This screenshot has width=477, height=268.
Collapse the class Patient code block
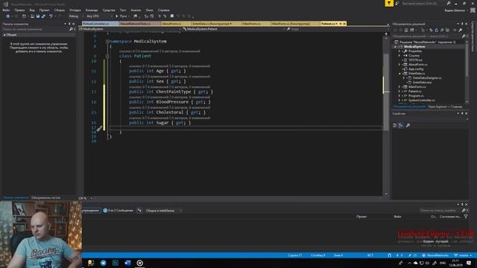pyautogui.click(x=107, y=56)
